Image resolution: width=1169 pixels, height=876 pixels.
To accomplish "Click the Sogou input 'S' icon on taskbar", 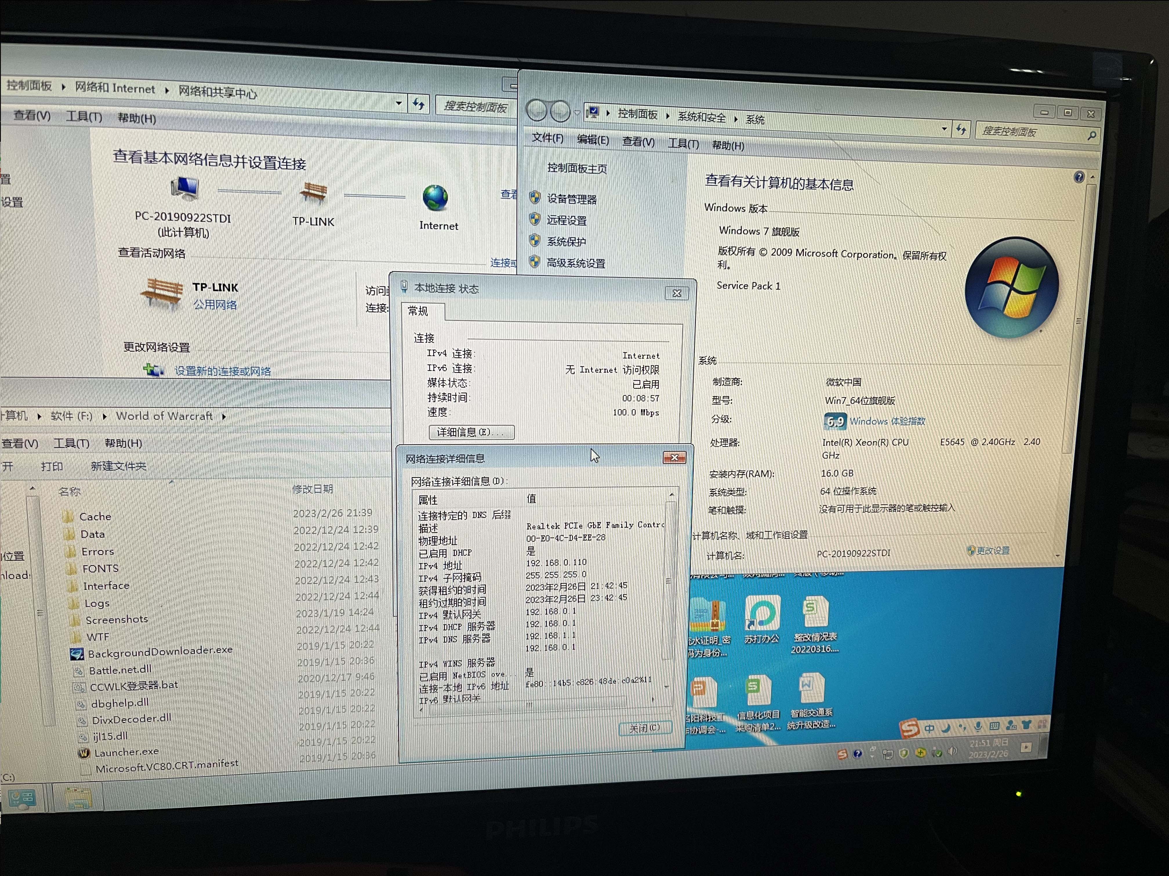I will coord(909,729).
